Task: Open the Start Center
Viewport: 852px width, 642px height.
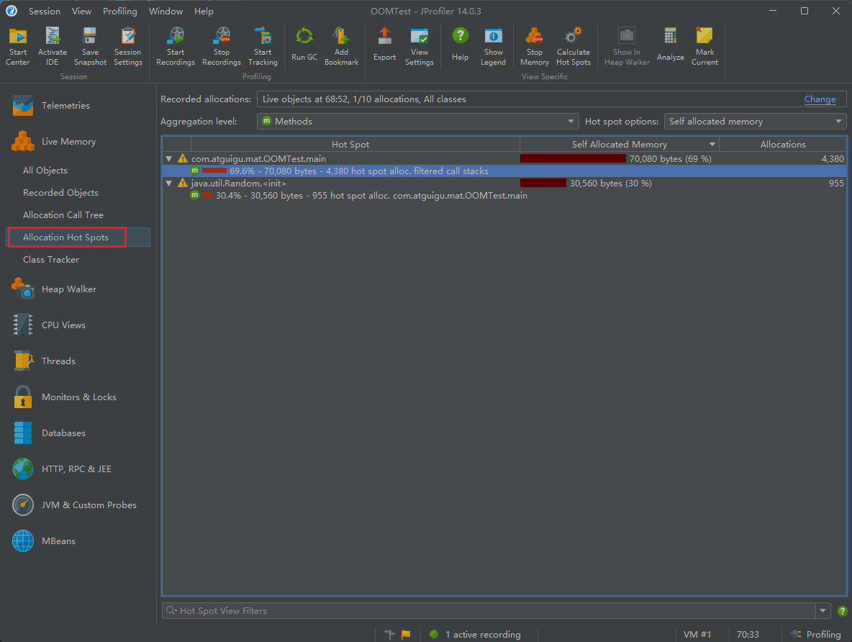Action: (x=18, y=46)
